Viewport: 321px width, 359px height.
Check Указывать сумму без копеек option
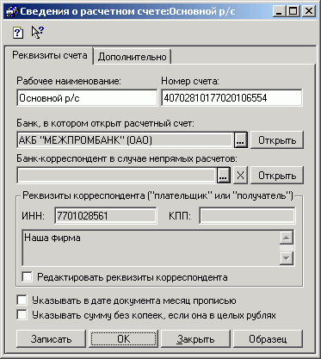point(22,314)
